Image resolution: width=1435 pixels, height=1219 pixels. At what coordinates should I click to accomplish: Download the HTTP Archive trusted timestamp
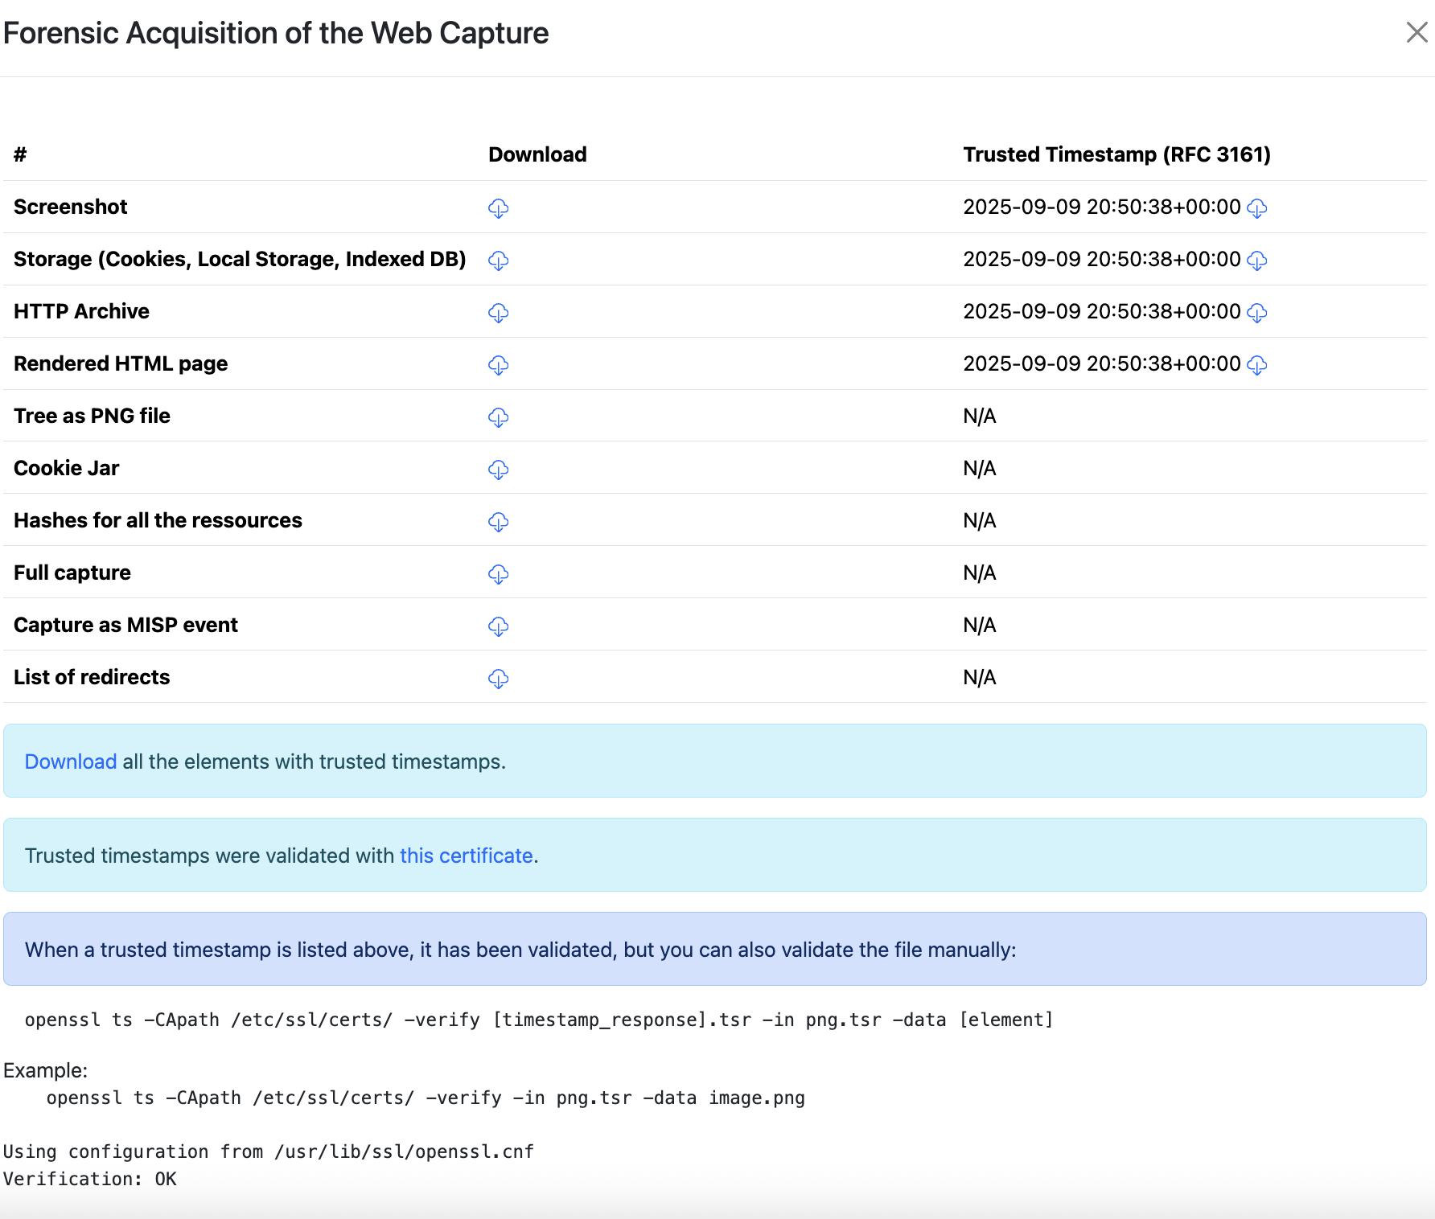click(x=1256, y=313)
